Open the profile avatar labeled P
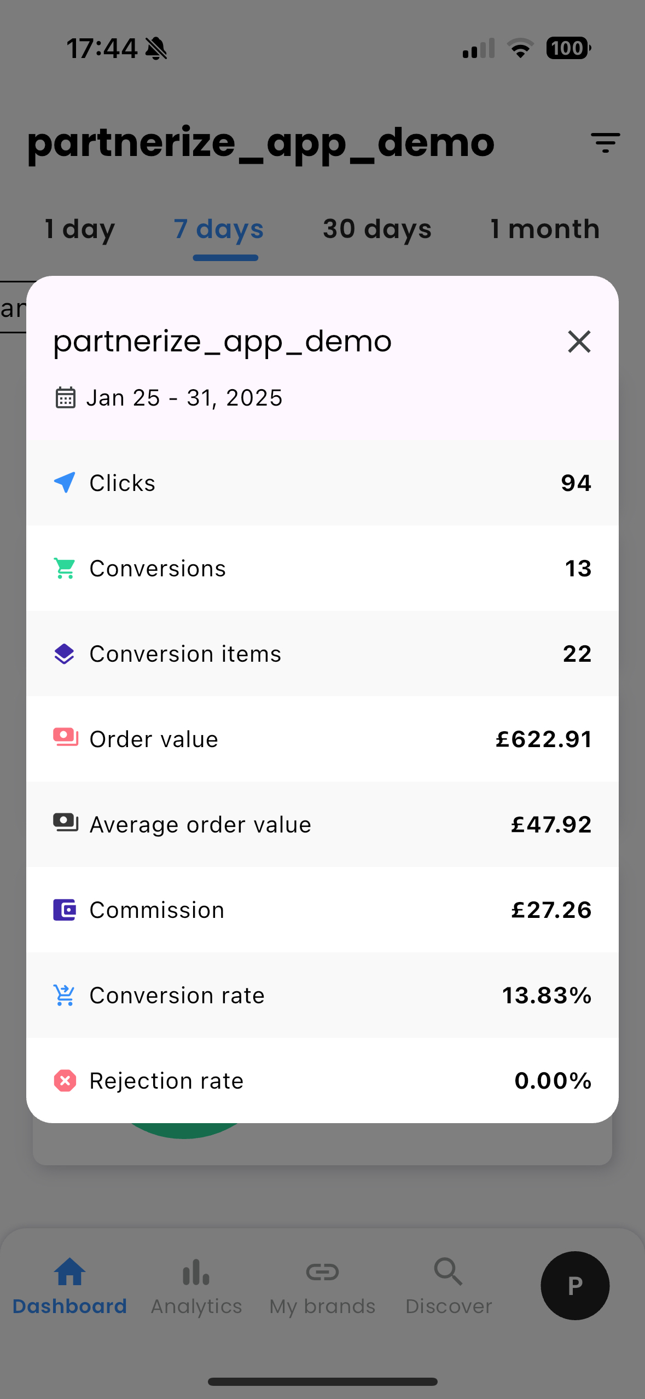645x1399 pixels. tap(575, 1285)
